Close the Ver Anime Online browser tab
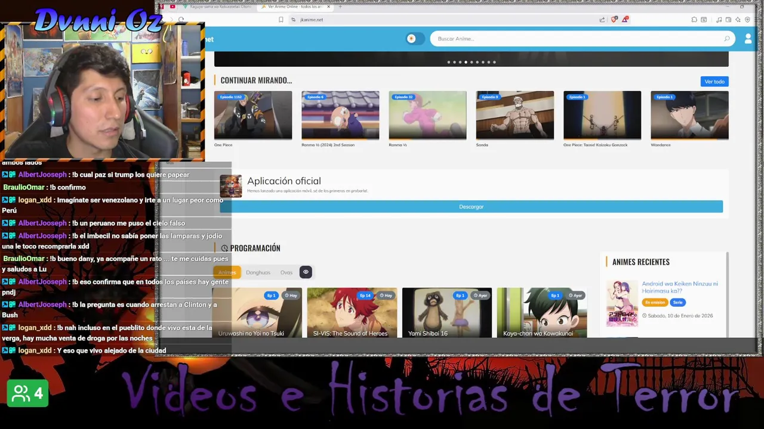Image resolution: width=764 pixels, height=429 pixels. point(328,7)
